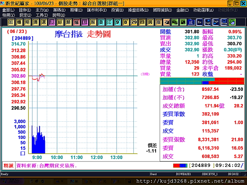The width and height of the screenshot is (247, 185).
Task: Click the [204889] code above chart
Action: pyautogui.click(x=23, y=38)
